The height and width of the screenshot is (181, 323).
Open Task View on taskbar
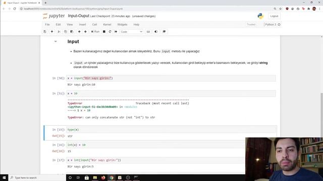[78, 177]
